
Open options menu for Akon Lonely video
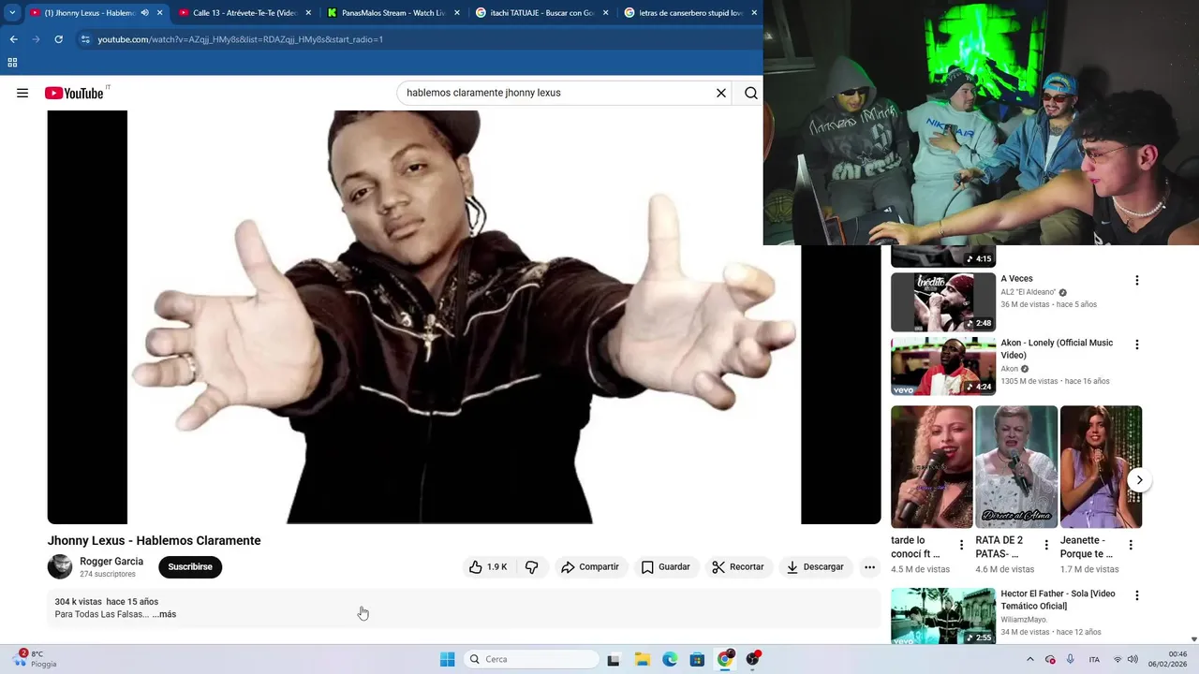coord(1137,344)
